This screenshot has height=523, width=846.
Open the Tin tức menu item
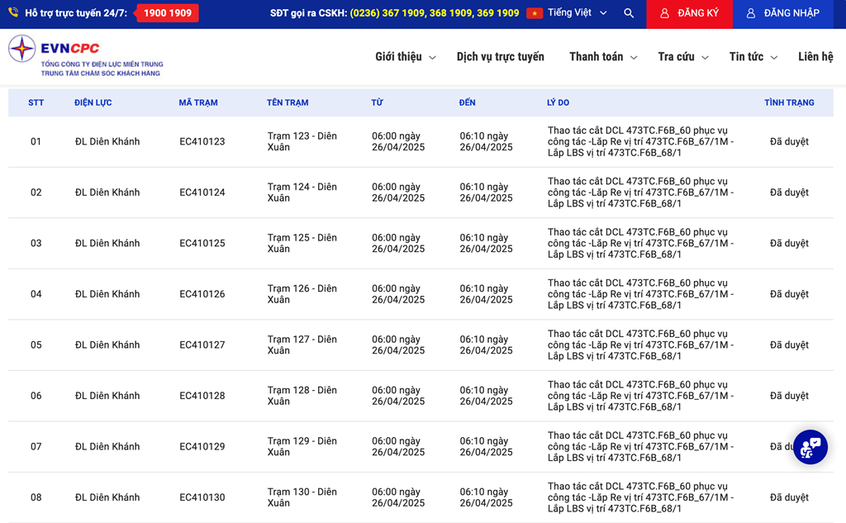(x=746, y=57)
